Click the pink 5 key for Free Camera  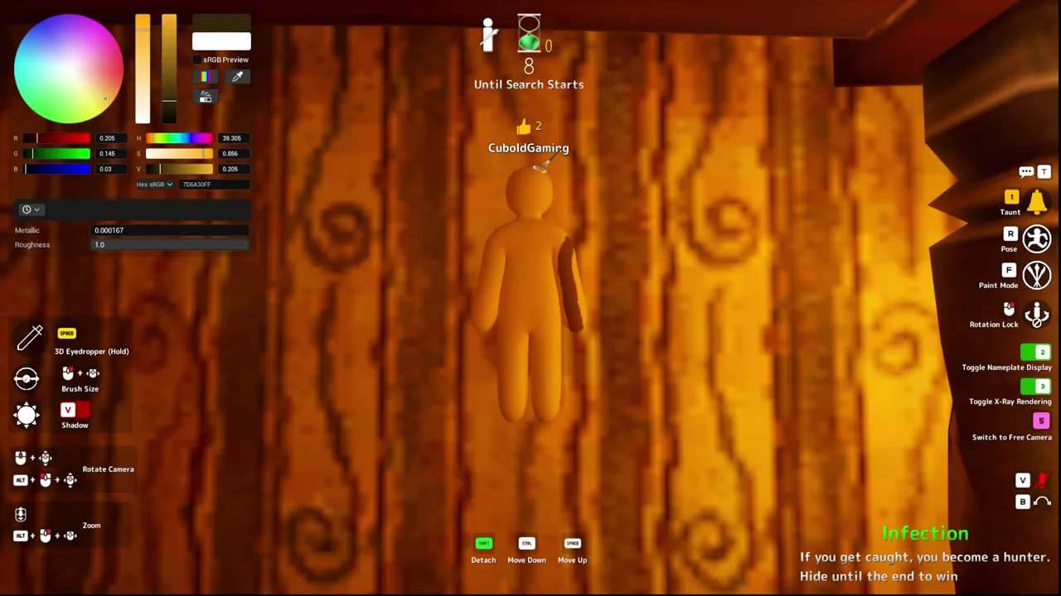coord(1041,421)
